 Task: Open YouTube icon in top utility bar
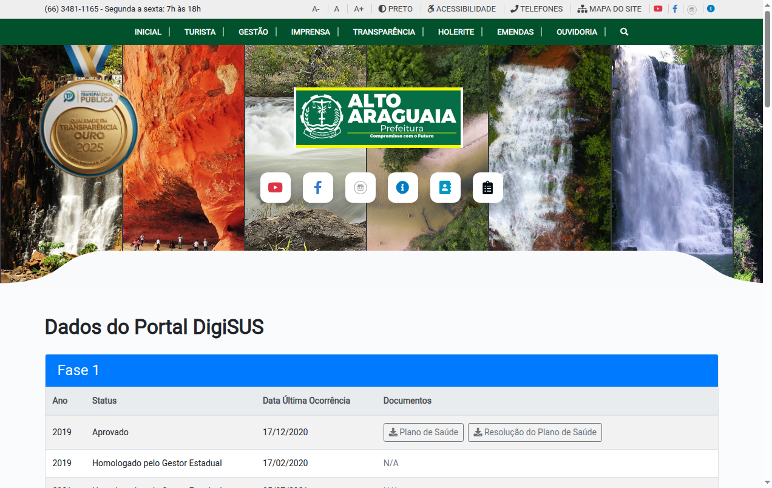point(658,9)
